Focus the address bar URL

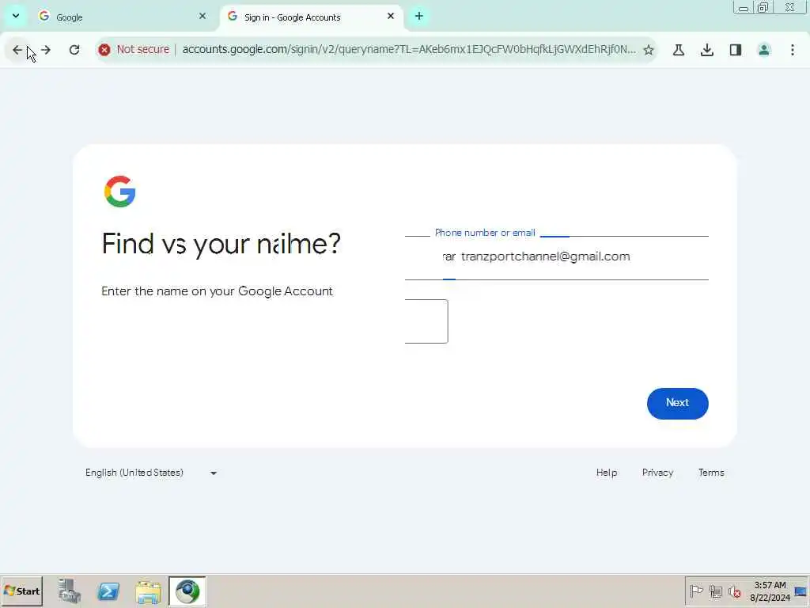pos(409,50)
